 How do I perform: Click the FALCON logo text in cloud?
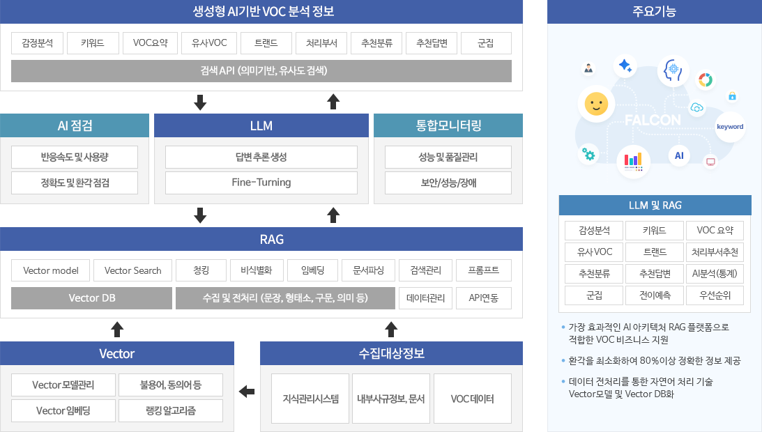pos(653,120)
